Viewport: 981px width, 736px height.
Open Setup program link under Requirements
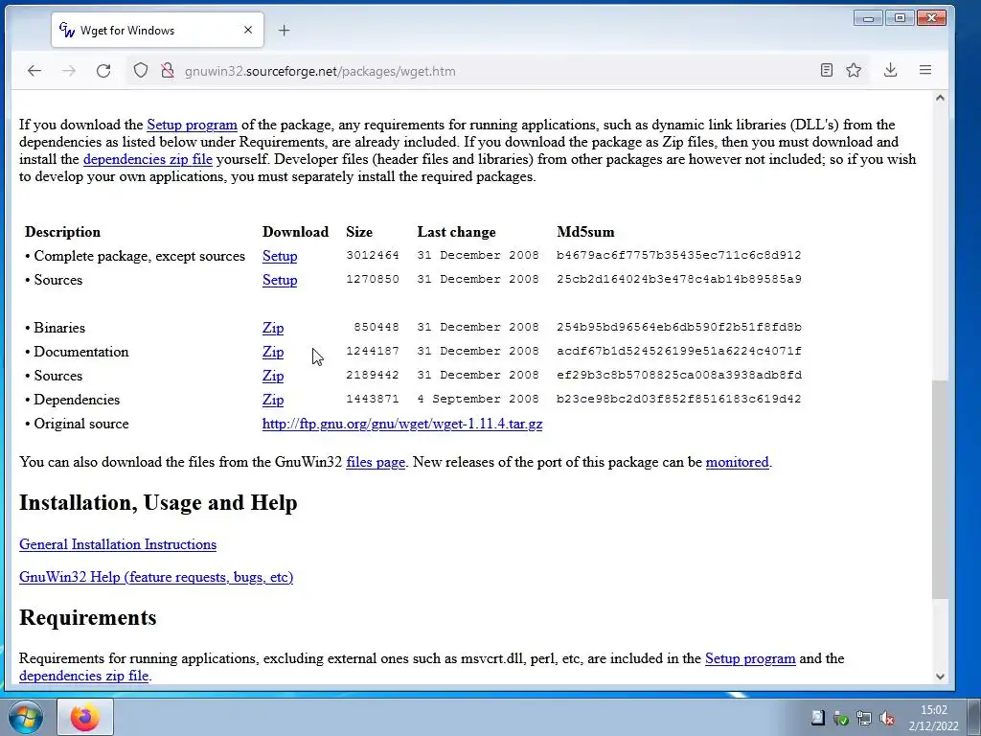point(750,658)
